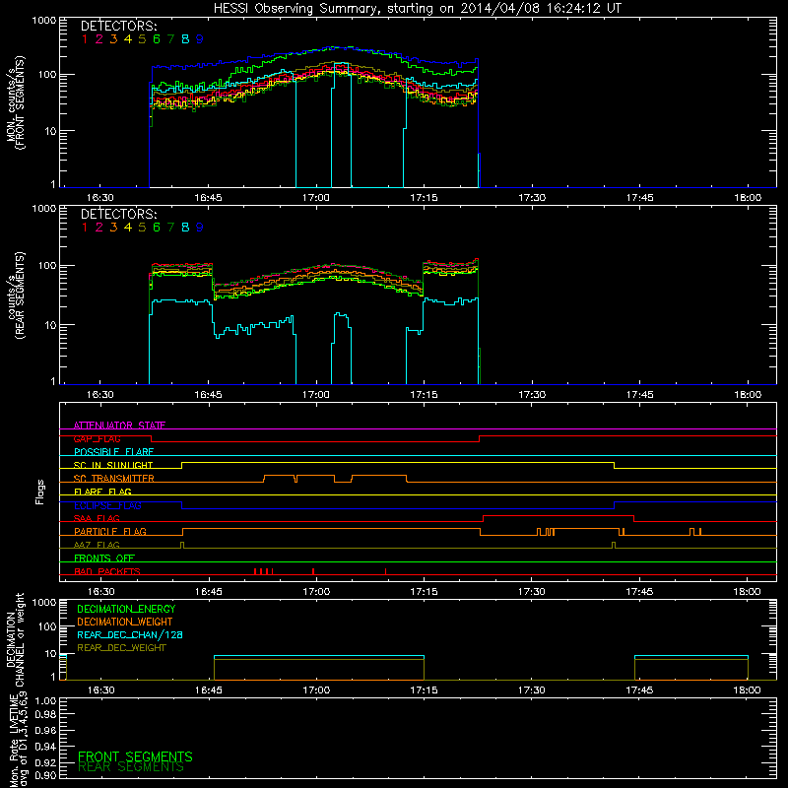The height and width of the screenshot is (788, 788).
Task: Click 17:15 tick under rear segments plot
Action: tap(424, 395)
